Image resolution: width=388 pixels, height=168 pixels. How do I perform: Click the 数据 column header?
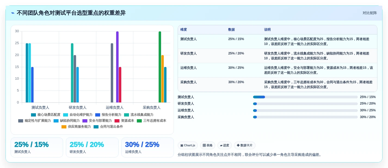coord(232,30)
